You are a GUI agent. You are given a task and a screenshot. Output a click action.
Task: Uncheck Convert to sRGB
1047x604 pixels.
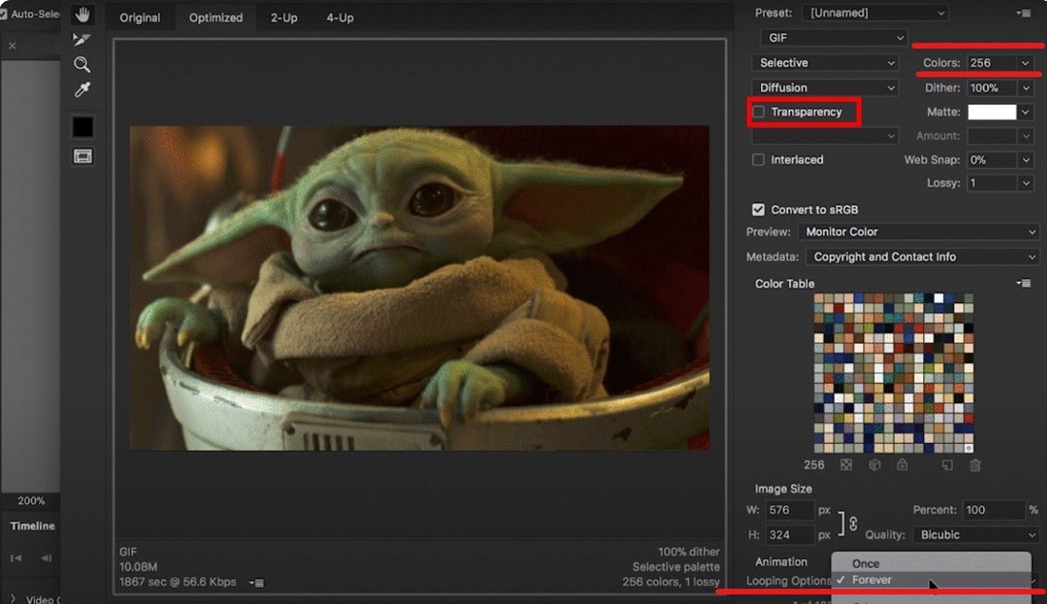tap(759, 210)
